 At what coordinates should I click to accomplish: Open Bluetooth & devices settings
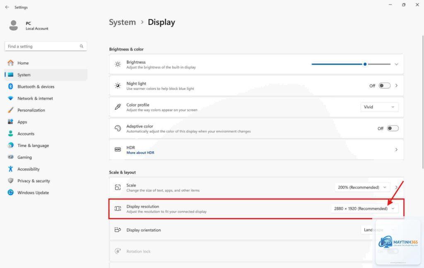pos(46,87)
